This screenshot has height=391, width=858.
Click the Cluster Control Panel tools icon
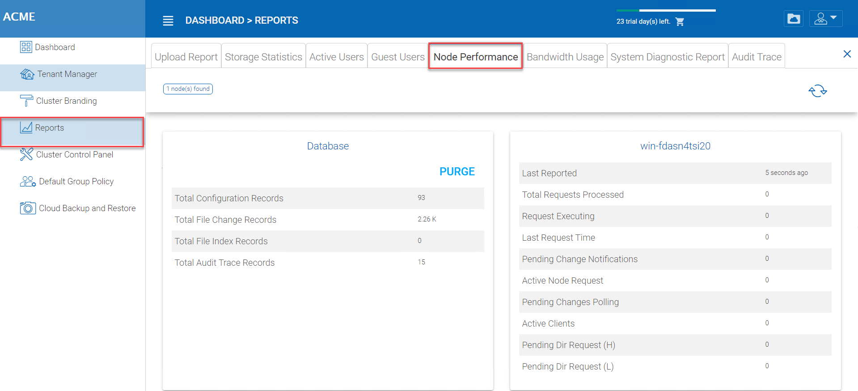pyautogui.click(x=26, y=154)
